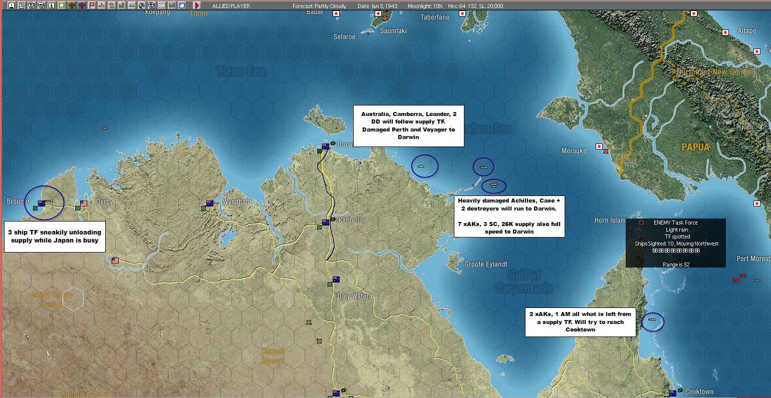The width and height of the screenshot is (771, 398).
Task: Click the red end-turn arrow
Action: pyautogui.click(x=196, y=5)
